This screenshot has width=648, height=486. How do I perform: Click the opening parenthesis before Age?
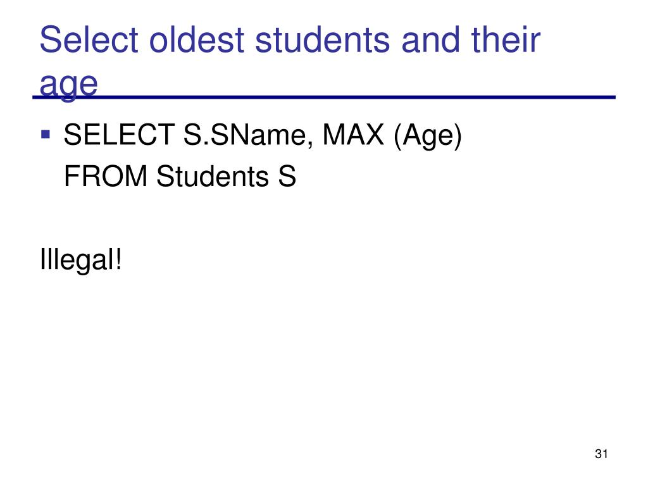click(398, 137)
